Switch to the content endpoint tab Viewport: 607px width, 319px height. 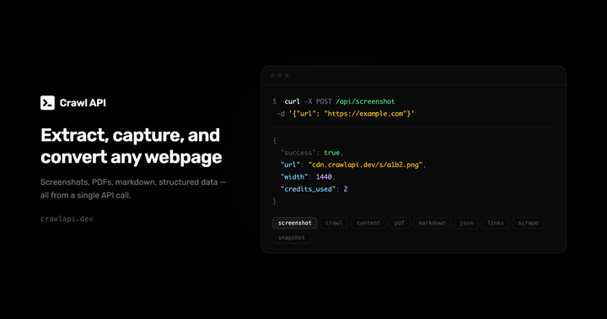pos(368,223)
